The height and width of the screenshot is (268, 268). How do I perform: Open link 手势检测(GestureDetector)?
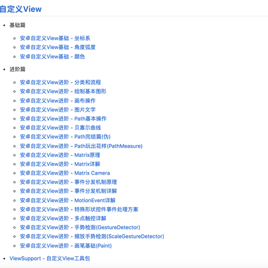(x=107, y=227)
